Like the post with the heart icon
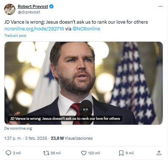This screenshot has height=160, width=168. coord(84,153)
